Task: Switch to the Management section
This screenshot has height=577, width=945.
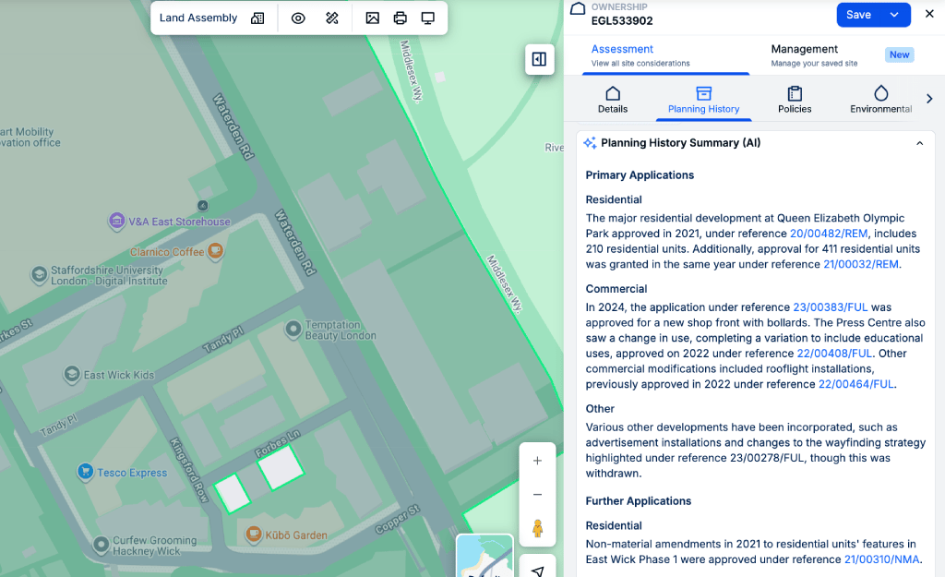Action: coord(805,55)
